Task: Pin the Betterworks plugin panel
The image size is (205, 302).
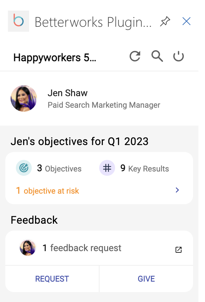Action: point(165,21)
